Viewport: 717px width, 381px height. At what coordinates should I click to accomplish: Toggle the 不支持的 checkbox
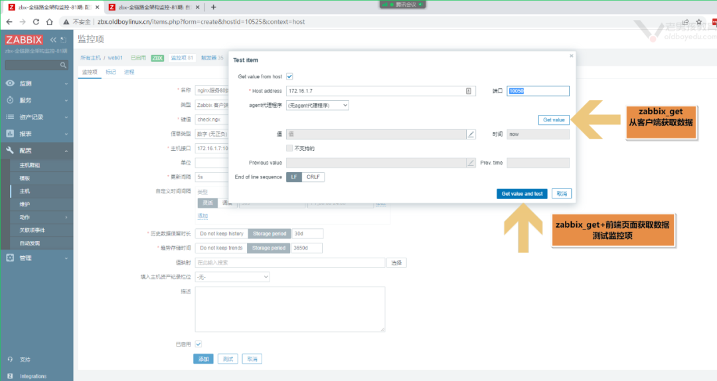tap(289, 148)
